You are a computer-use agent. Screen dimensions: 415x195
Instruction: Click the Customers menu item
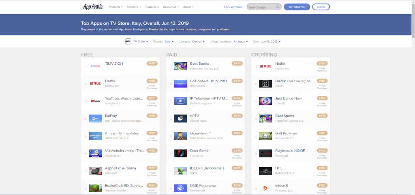pyautogui.click(x=152, y=7)
